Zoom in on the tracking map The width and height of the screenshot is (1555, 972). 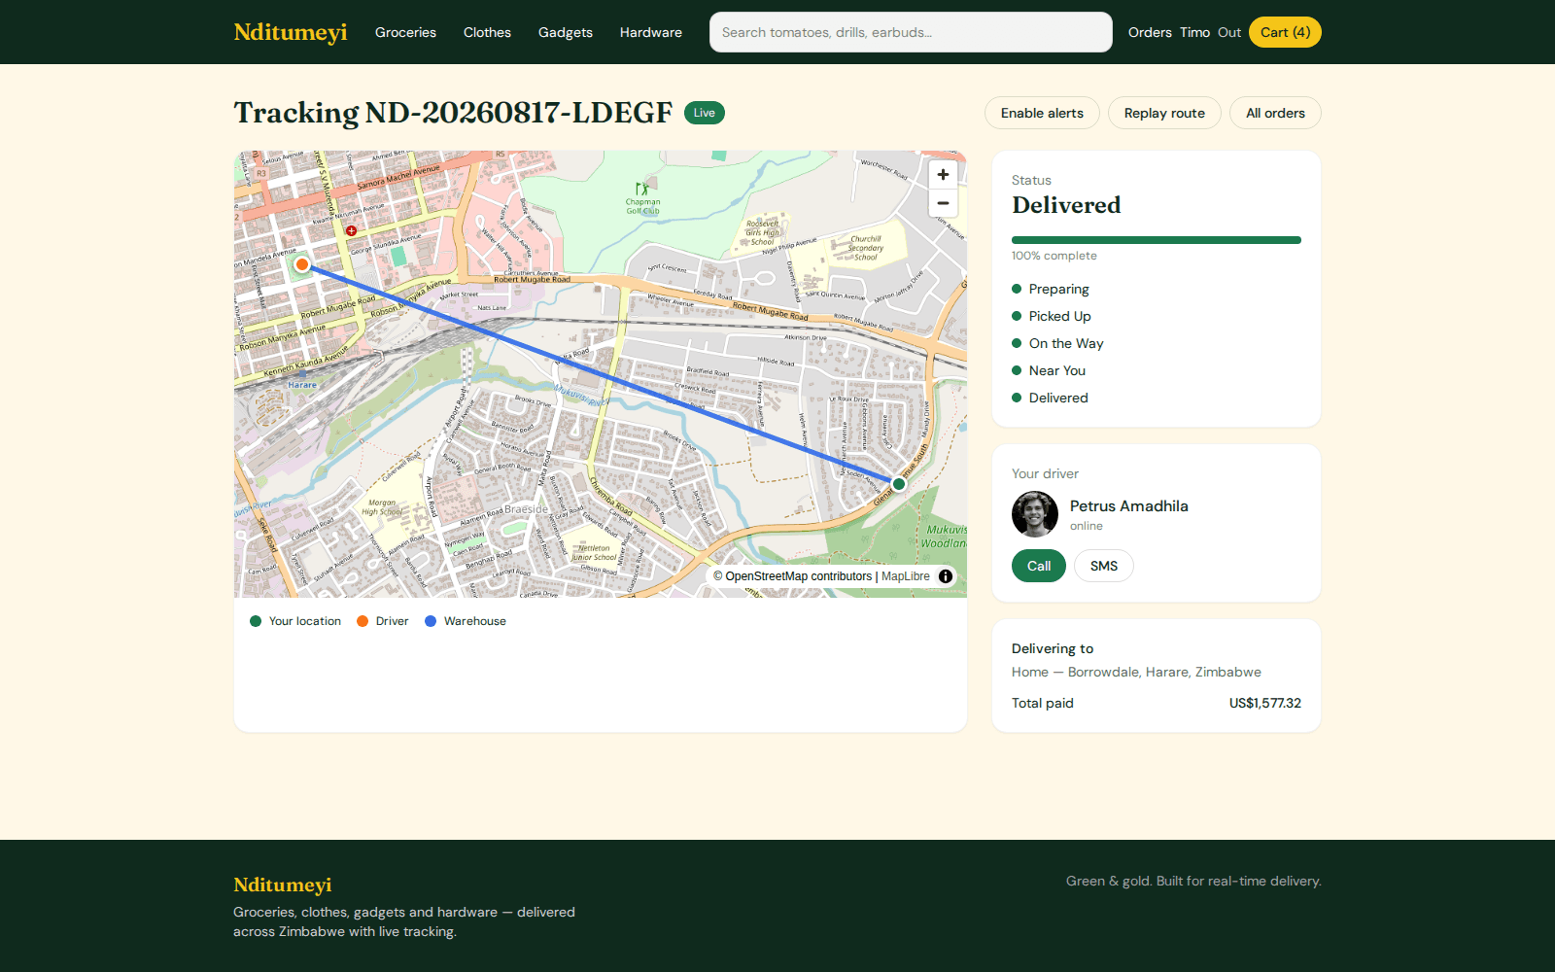click(x=943, y=175)
